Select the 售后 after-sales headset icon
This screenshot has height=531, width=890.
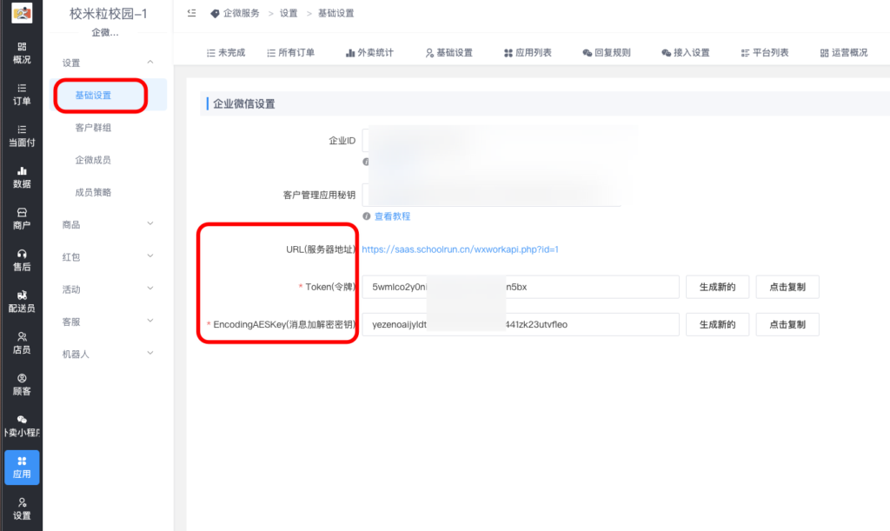click(x=22, y=260)
